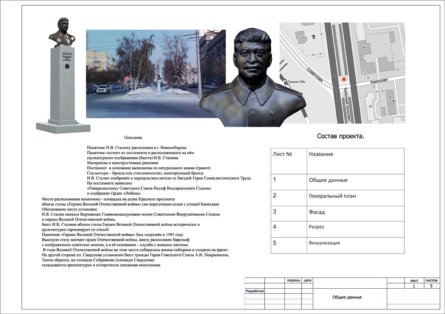The width and height of the screenshot is (445, 314).
Task: Click the Каинская street label on the map
Action: point(379,80)
